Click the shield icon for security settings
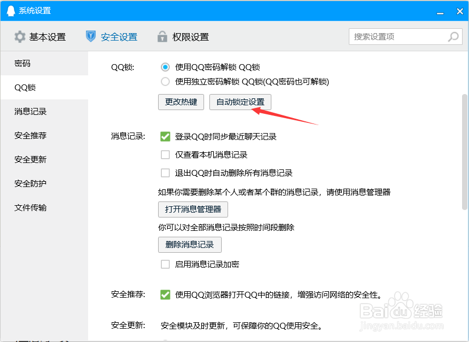Screen dimensions: 469x342 point(91,36)
